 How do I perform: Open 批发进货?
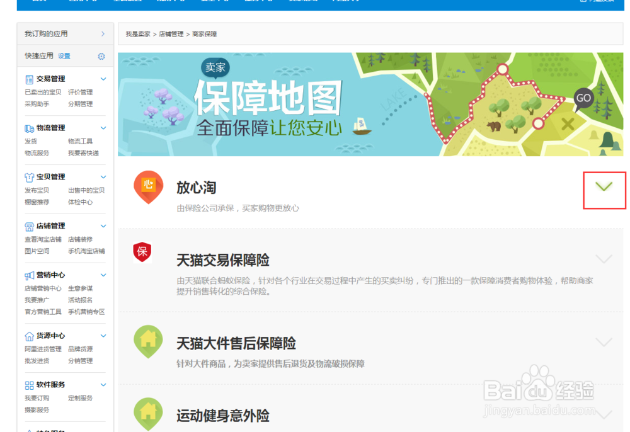click(x=37, y=361)
